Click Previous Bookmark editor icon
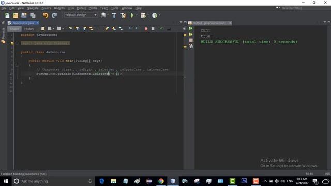The image size is (331, 186). point(107,29)
